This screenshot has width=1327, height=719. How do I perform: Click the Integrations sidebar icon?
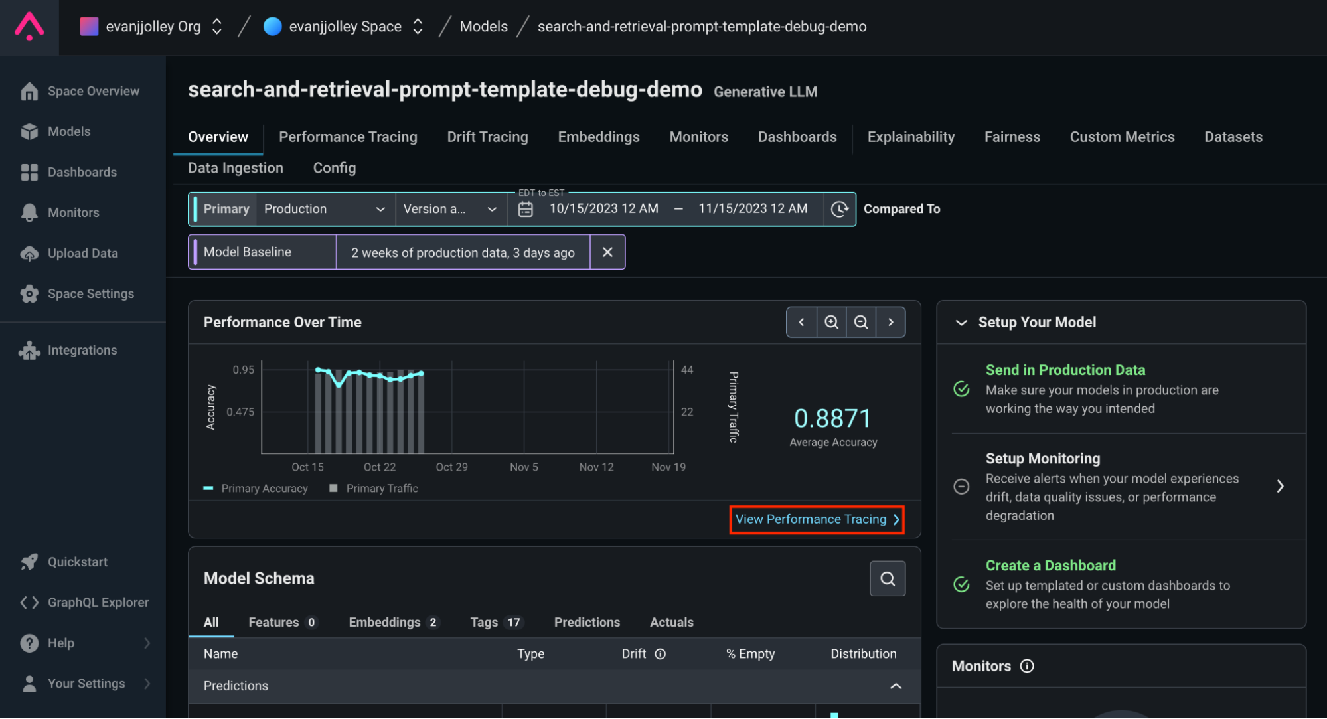point(29,349)
